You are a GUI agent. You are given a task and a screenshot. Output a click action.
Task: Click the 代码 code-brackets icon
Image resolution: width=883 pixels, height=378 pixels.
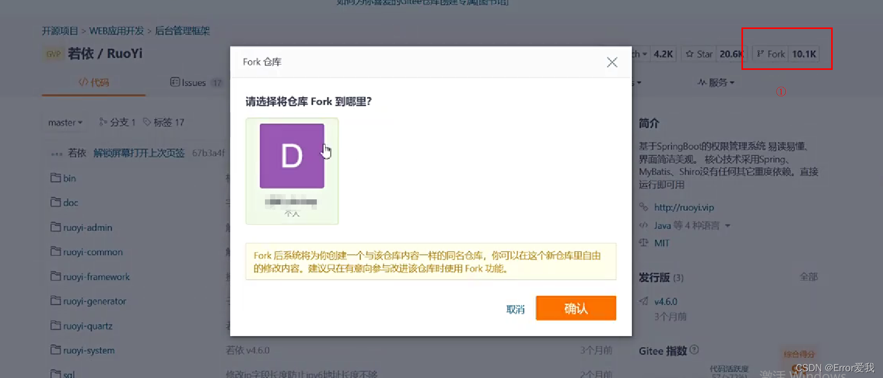(83, 82)
